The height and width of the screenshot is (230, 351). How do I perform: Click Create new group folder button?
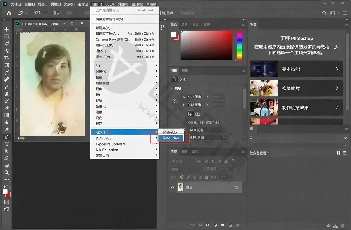223,225
